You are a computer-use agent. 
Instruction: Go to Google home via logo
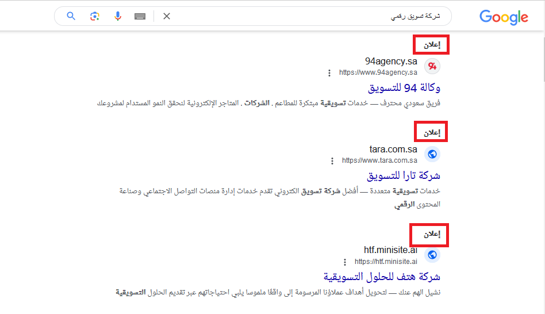point(504,17)
